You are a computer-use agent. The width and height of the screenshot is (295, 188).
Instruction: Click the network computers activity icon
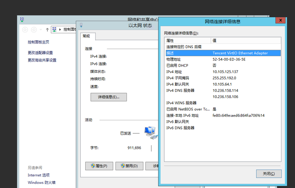click(x=150, y=131)
